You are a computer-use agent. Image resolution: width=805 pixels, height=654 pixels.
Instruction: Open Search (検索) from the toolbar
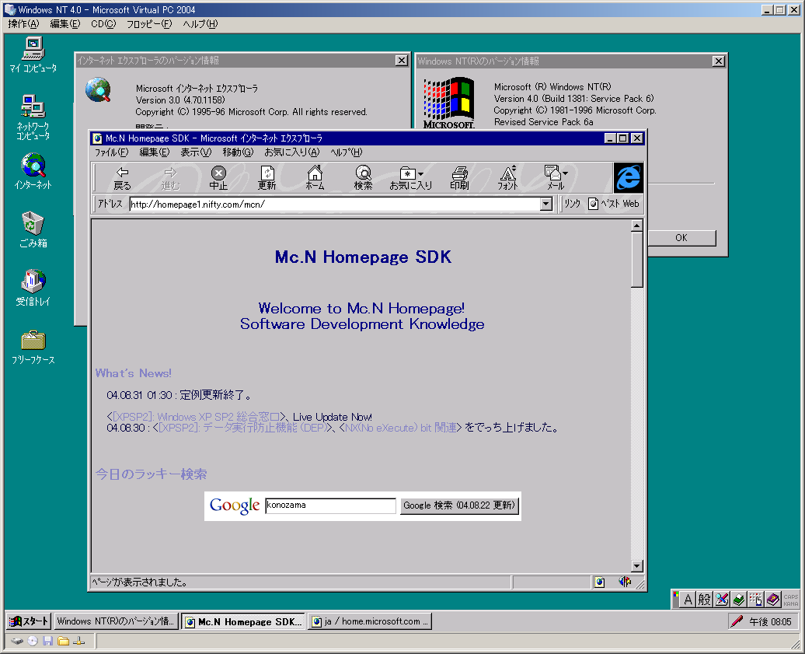(x=363, y=178)
